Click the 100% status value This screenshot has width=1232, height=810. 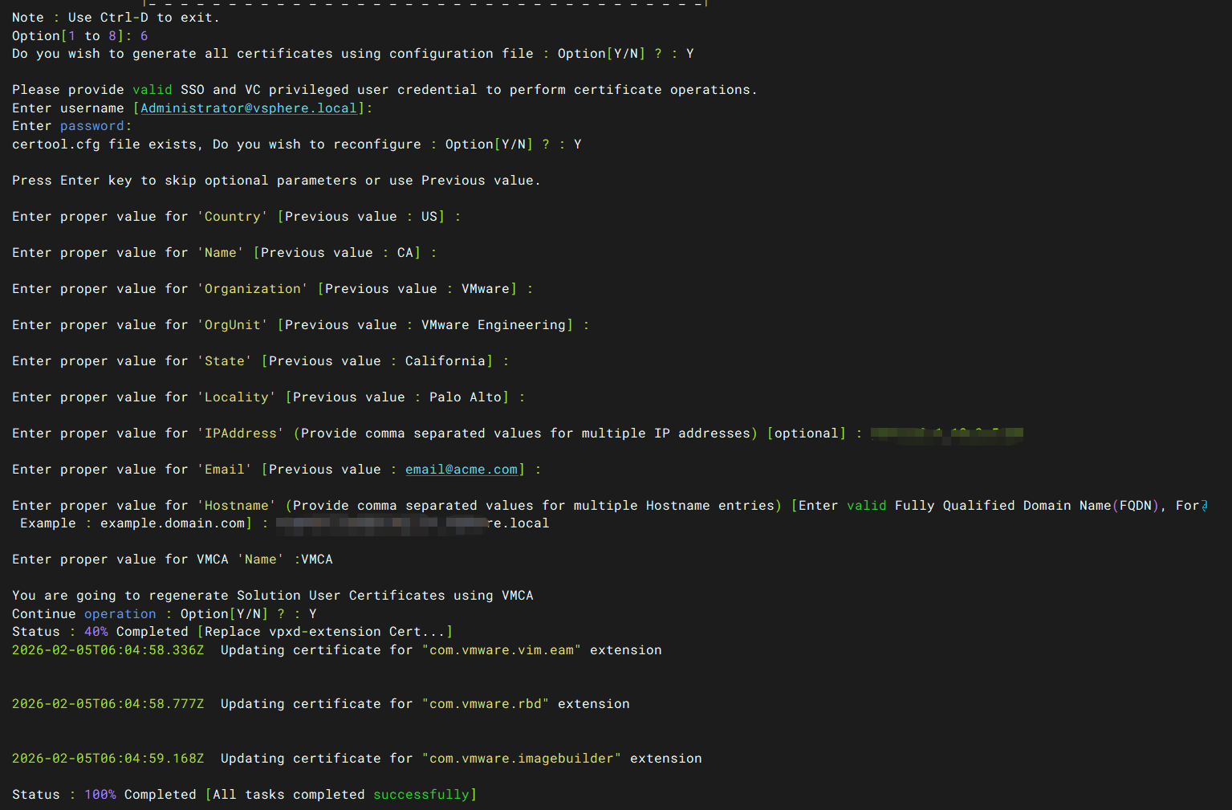tap(100, 795)
